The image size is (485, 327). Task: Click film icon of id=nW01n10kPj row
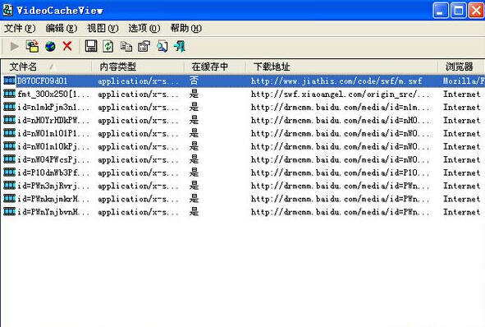pyautogui.click(x=9, y=146)
